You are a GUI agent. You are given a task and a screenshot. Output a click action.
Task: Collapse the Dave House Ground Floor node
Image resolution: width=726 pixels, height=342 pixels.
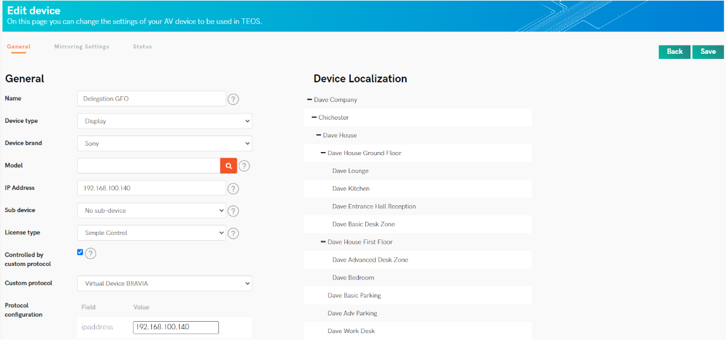pyautogui.click(x=323, y=153)
